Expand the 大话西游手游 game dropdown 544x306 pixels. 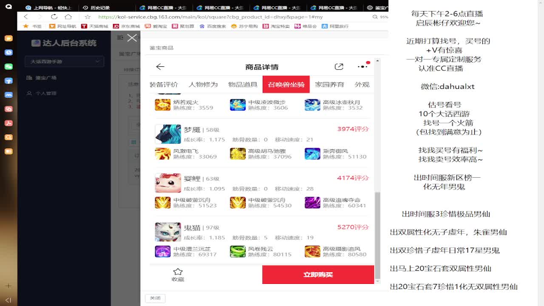(x=64, y=62)
